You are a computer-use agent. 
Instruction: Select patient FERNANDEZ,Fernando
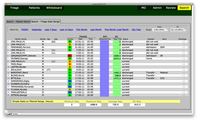tap(22, 87)
